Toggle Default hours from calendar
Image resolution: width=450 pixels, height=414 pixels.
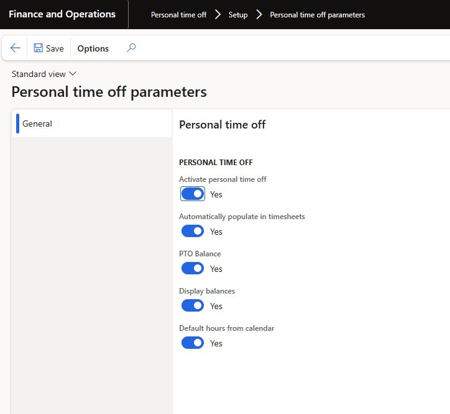tap(193, 343)
